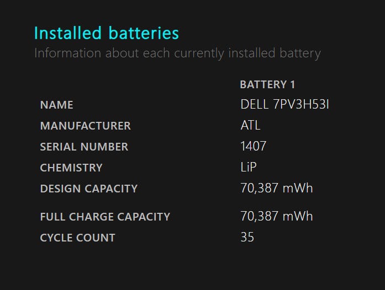Select the ATL manufacturer value

click(250, 125)
